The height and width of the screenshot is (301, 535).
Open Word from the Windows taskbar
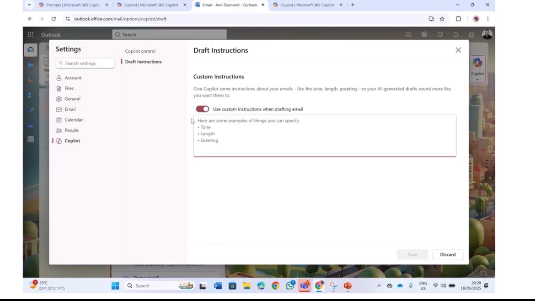tap(218, 285)
